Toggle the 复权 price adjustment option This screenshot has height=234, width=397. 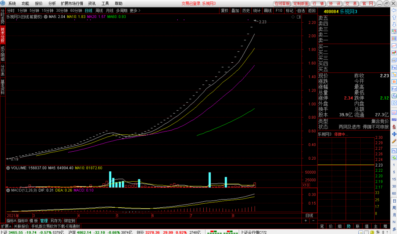[224, 11]
